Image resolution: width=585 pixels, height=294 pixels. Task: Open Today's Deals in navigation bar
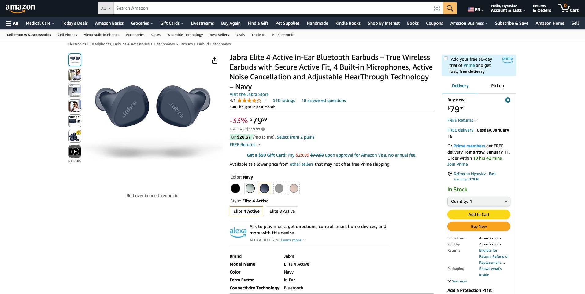click(x=75, y=23)
